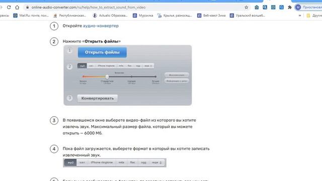Follow the аудио-конвертер link
322x181 pixels.
(101, 26)
